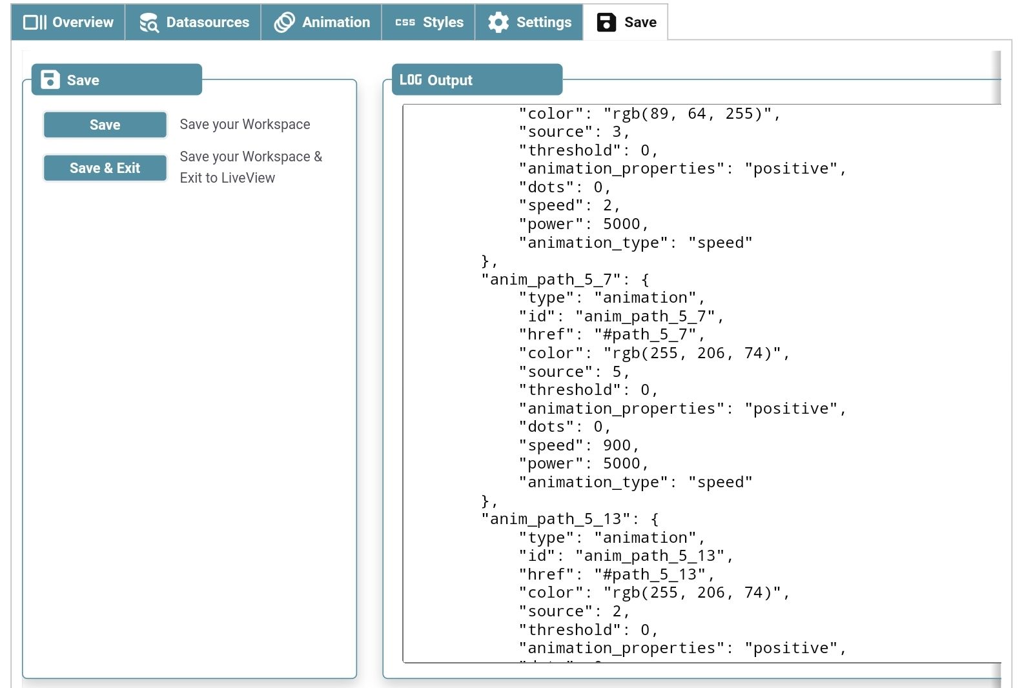Click the "anim_path_5_7": { log line
The height and width of the screenshot is (688, 1033).
coord(565,279)
